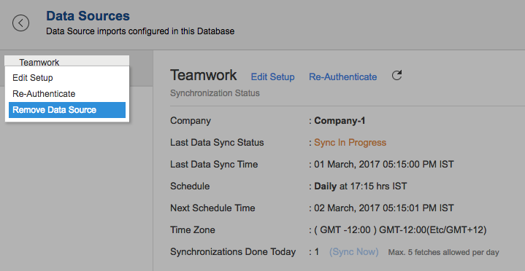Click the Last Data Sync Time value
Screen dimensions: 525x271
[383, 165]
